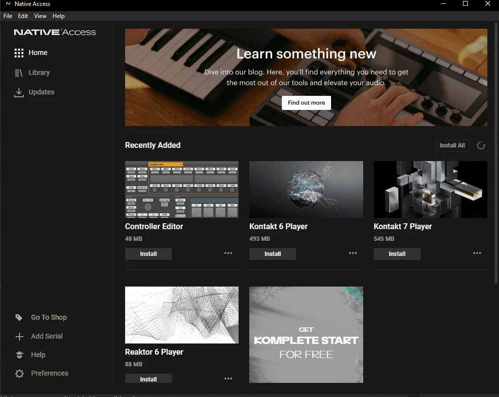The width and height of the screenshot is (499, 397).
Task: Click the Help graduation cap icon
Action: click(x=19, y=355)
